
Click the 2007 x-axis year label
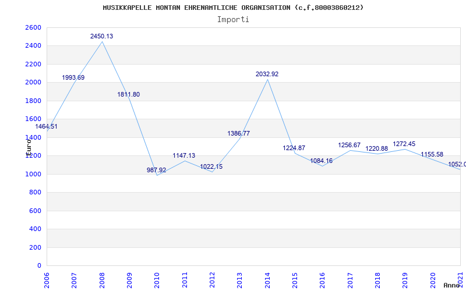coord(75,281)
